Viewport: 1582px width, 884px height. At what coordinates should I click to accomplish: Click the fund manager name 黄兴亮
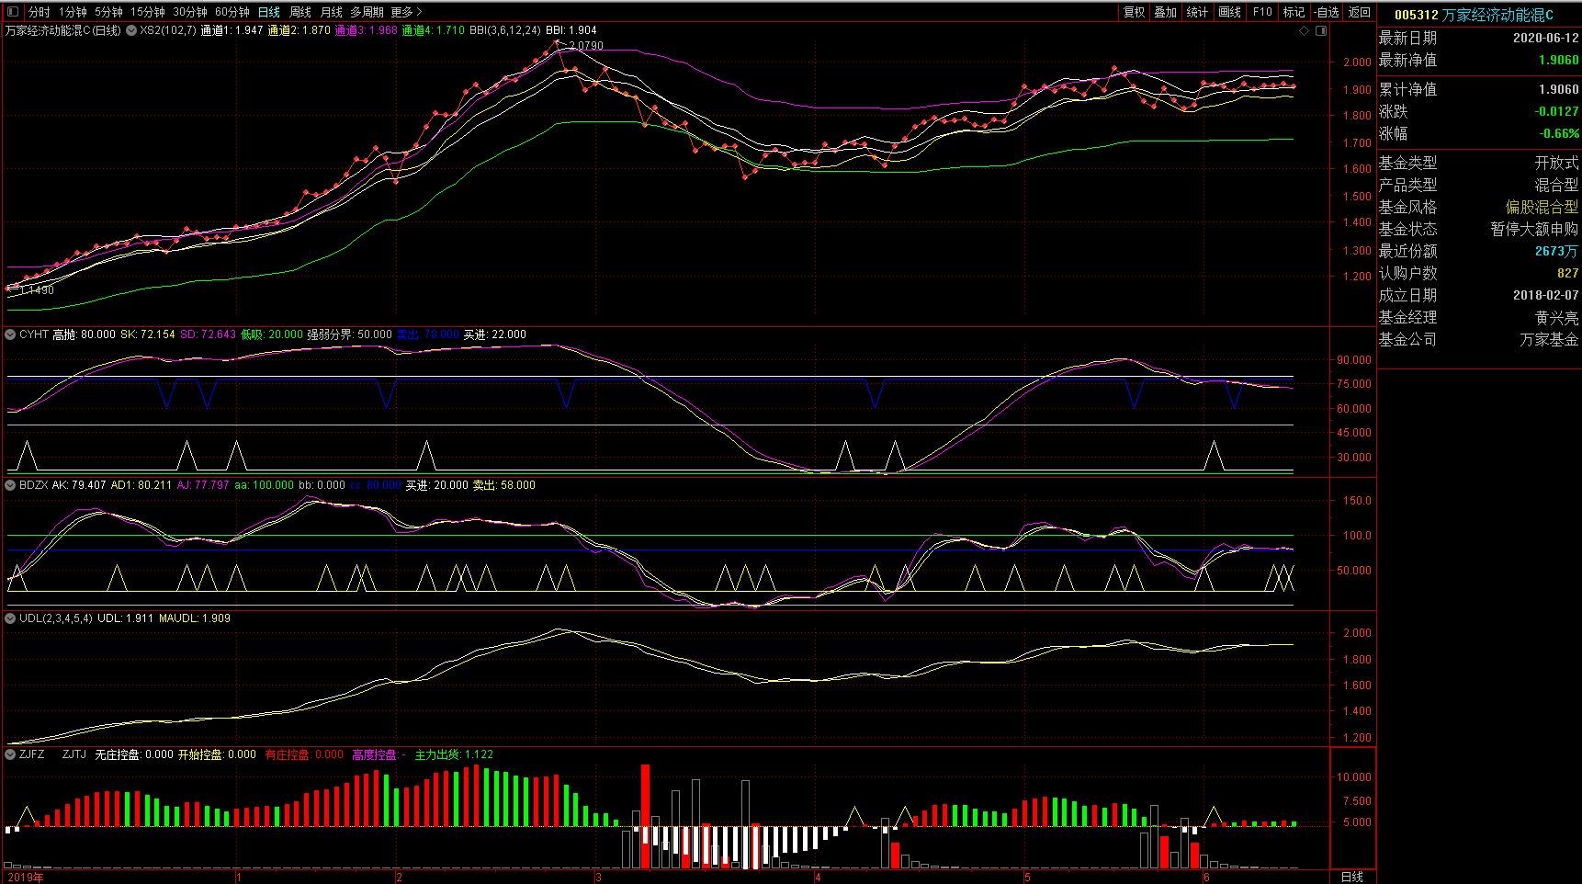pyautogui.click(x=1557, y=317)
